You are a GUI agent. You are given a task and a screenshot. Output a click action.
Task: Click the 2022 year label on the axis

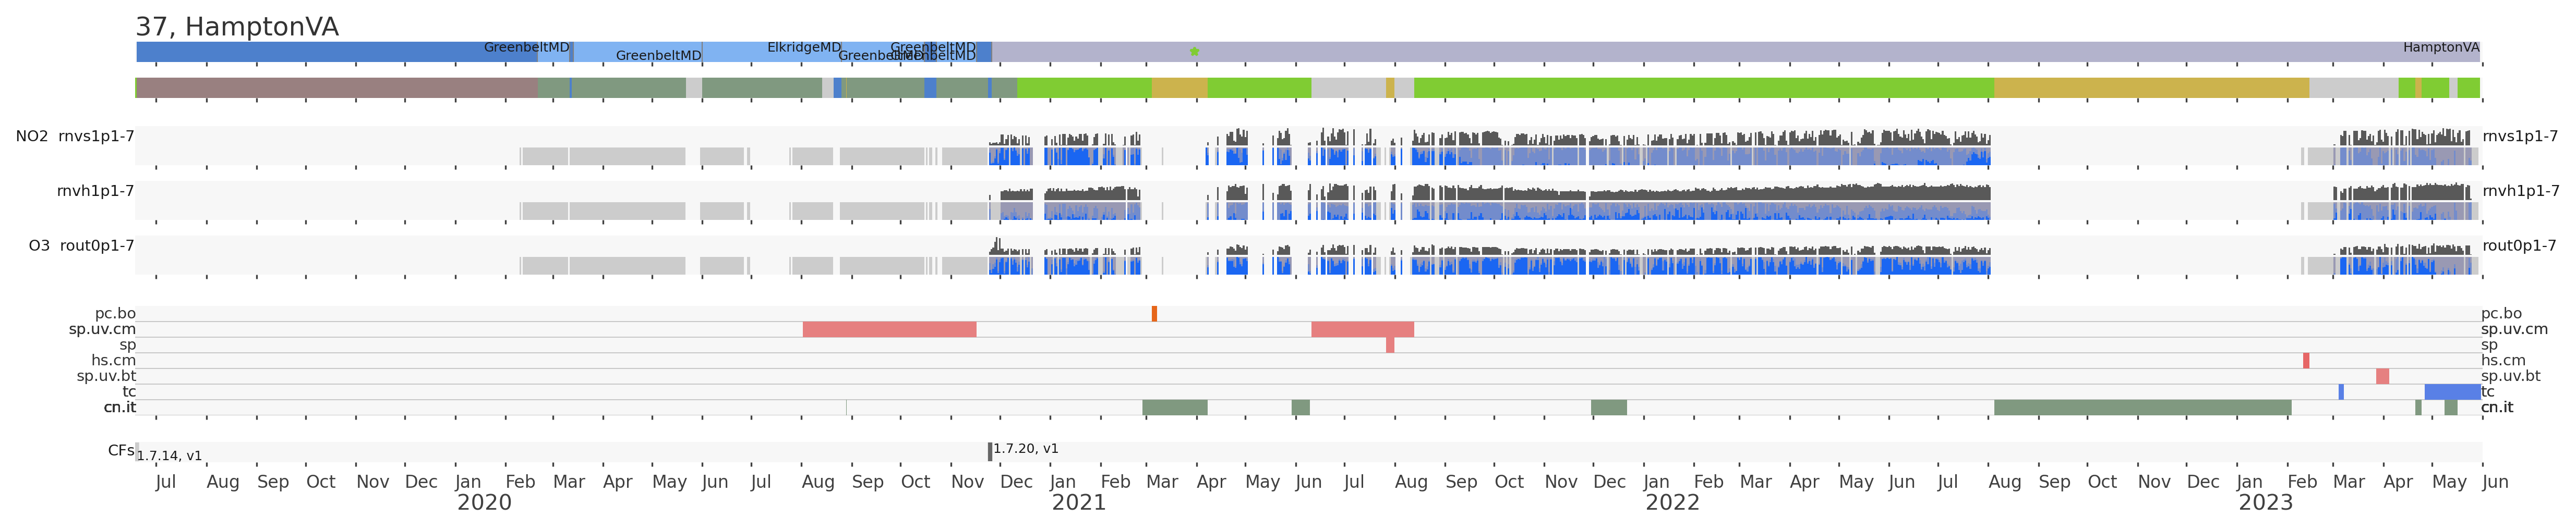pyautogui.click(x=1672, y=503)
